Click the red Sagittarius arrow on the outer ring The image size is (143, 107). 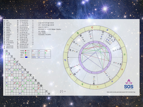tap(71, 74)
